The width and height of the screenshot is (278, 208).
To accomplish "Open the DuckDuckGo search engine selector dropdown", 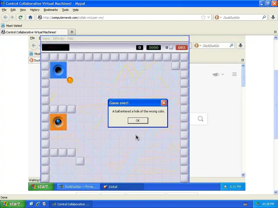I will (x=218, y=17).
